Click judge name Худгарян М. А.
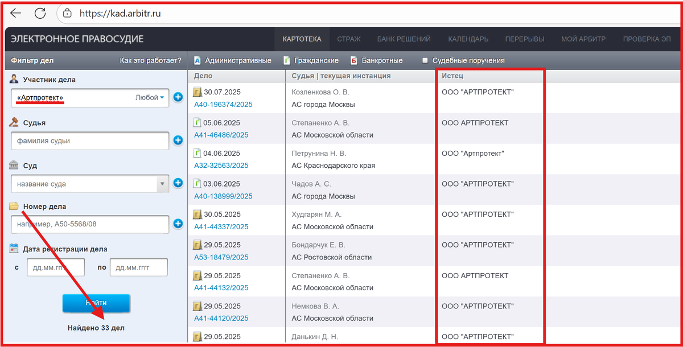 [316, 214]
